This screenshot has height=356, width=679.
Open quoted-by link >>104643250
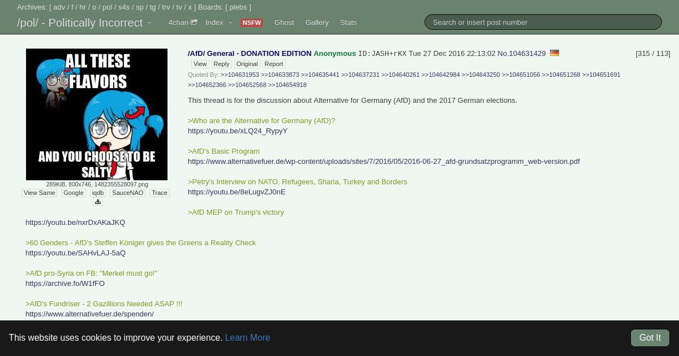click(481, 75)
